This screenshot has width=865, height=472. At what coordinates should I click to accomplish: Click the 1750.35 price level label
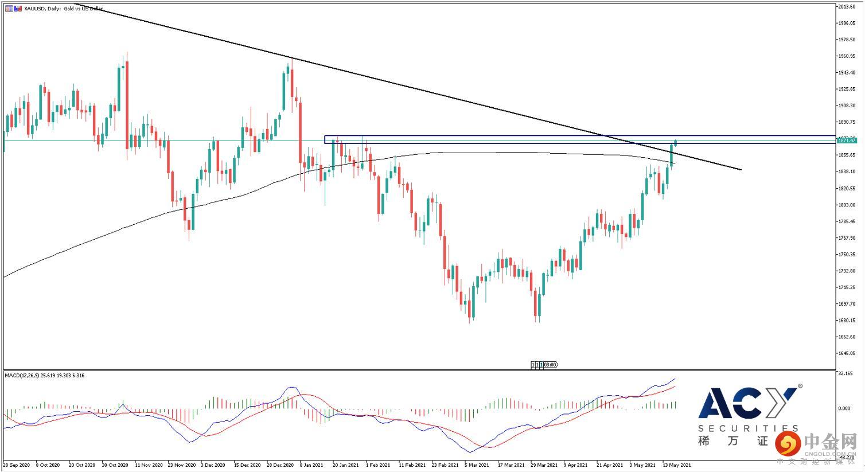[847, 254]
